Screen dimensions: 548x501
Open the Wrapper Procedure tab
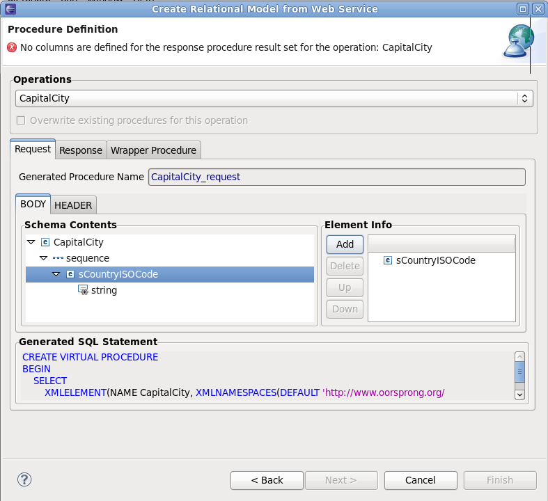tap(154, 150)
